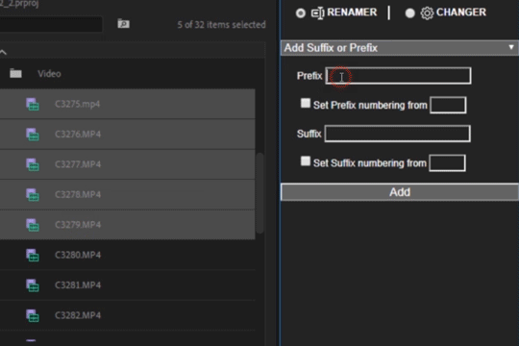Click the clip icon for C3281.MP4
Viewport: 519px width, 346px height.
[33, 285]
